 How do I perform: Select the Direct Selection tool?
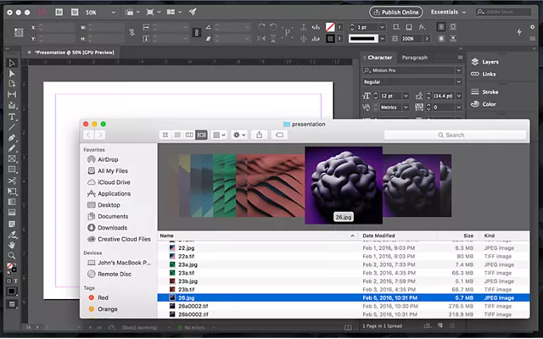[12, 74]
